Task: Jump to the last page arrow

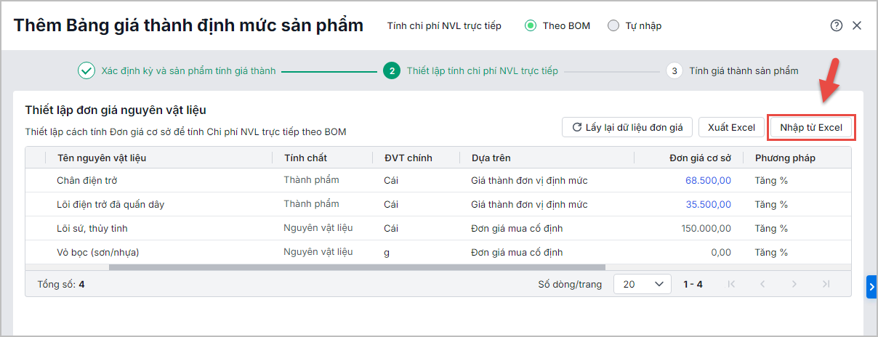Action: (x=826, y=284)
